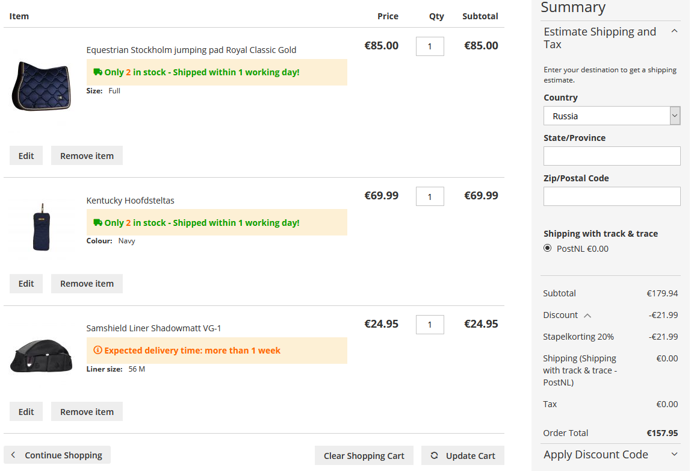
Task: Click the truck icon in jumping pad stock notice
Action: tap(98, 72)
